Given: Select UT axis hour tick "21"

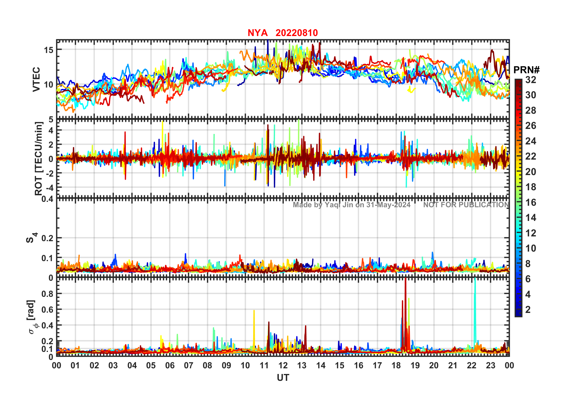Looking at the screenshot, I should 453,366.
